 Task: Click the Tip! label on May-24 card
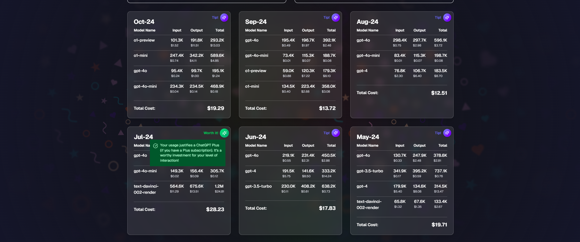click(x=438, y=133)
